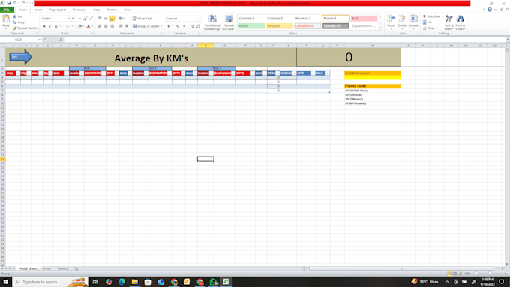
Task: Expand the cell styles gallery
Action: (x=380, y=28)
